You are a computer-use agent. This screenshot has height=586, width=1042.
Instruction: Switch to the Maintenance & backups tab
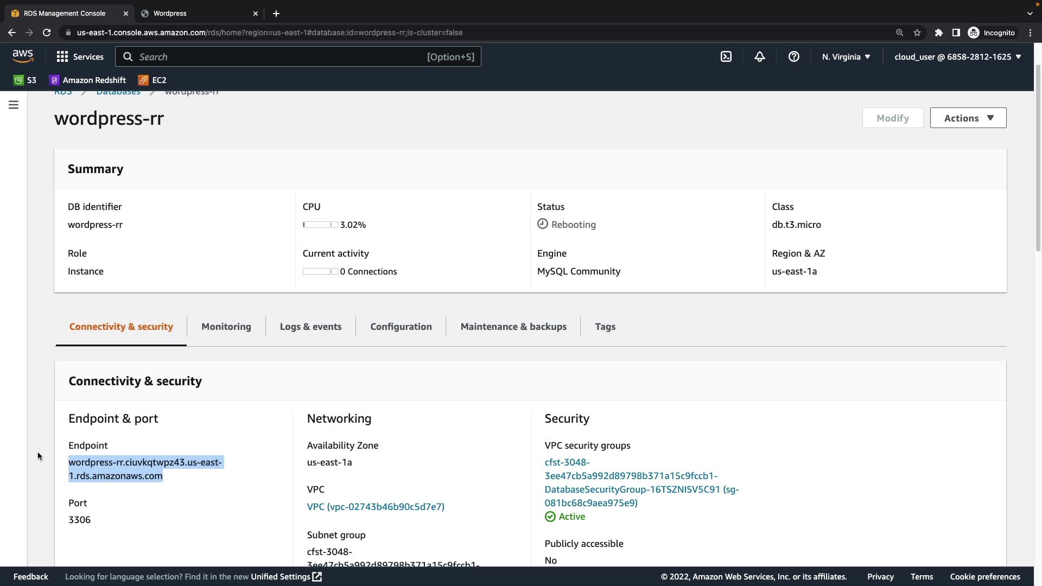click(x=513, y=327)
